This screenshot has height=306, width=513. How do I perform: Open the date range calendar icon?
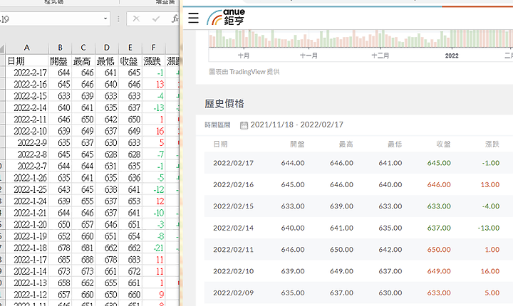tap(244, 125)
